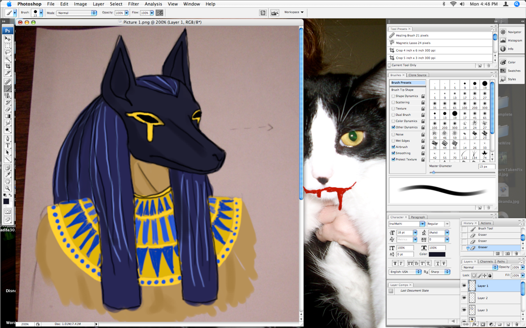
Task: Select the Hand tool
Action: [x=7, y=181]
